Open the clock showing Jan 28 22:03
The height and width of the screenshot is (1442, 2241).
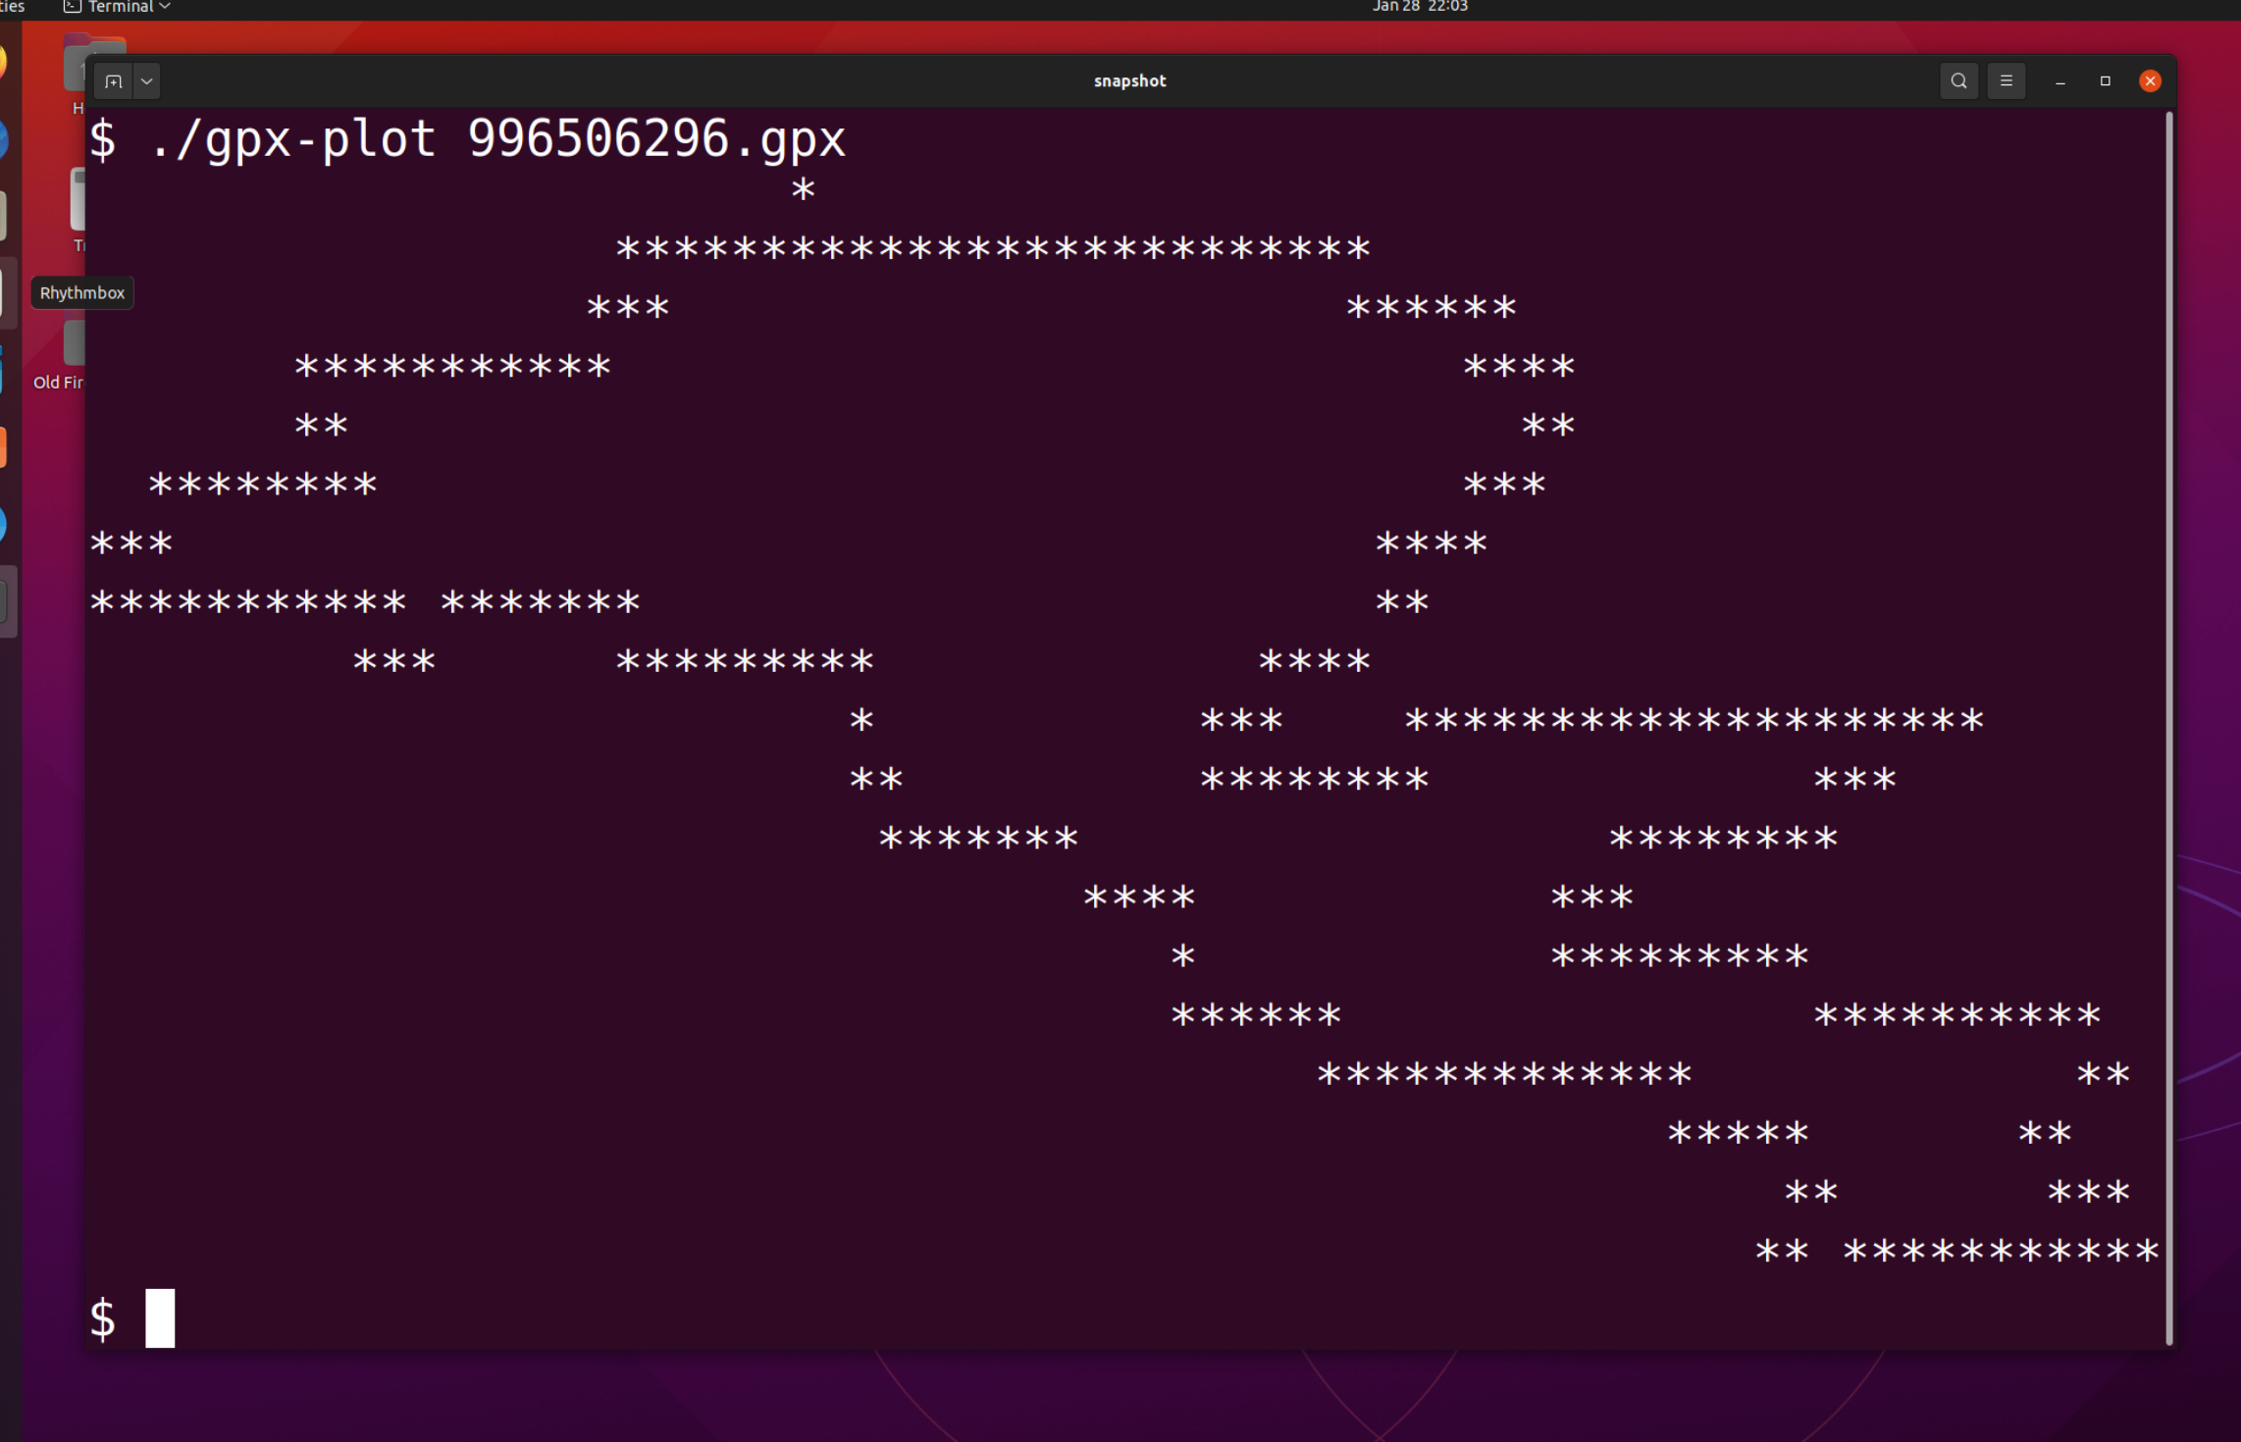[x=1420, y=7]
